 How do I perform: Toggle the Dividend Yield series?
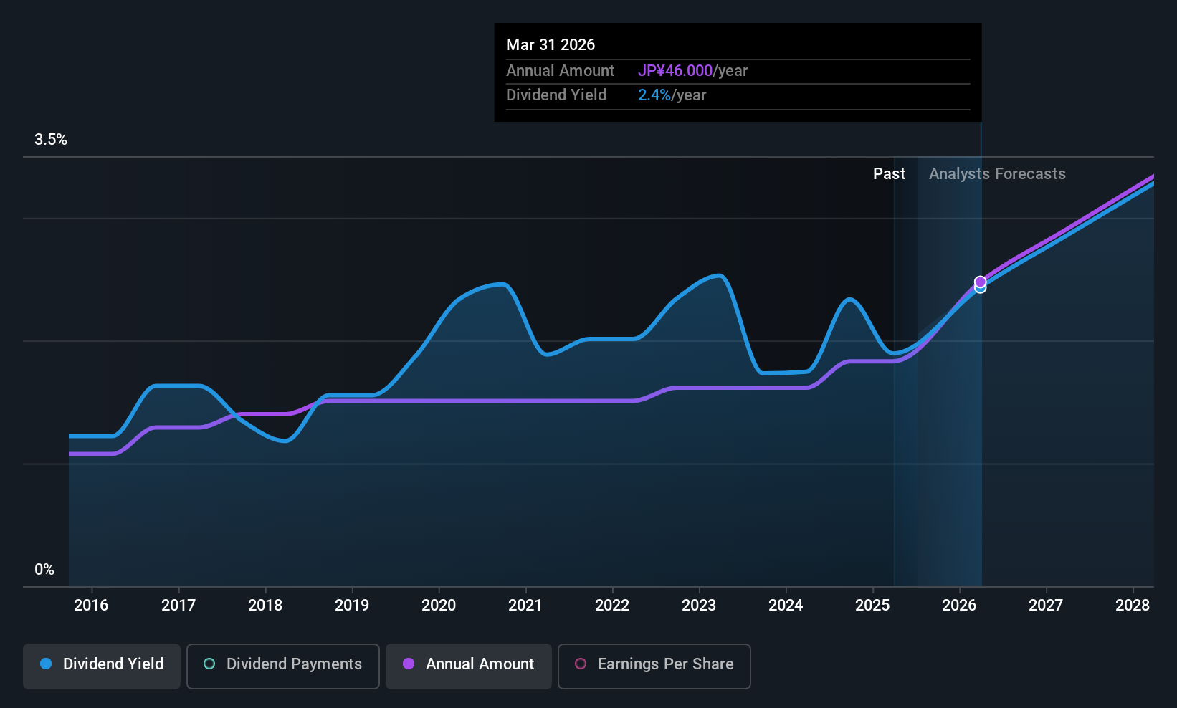[x=102, y=666]
